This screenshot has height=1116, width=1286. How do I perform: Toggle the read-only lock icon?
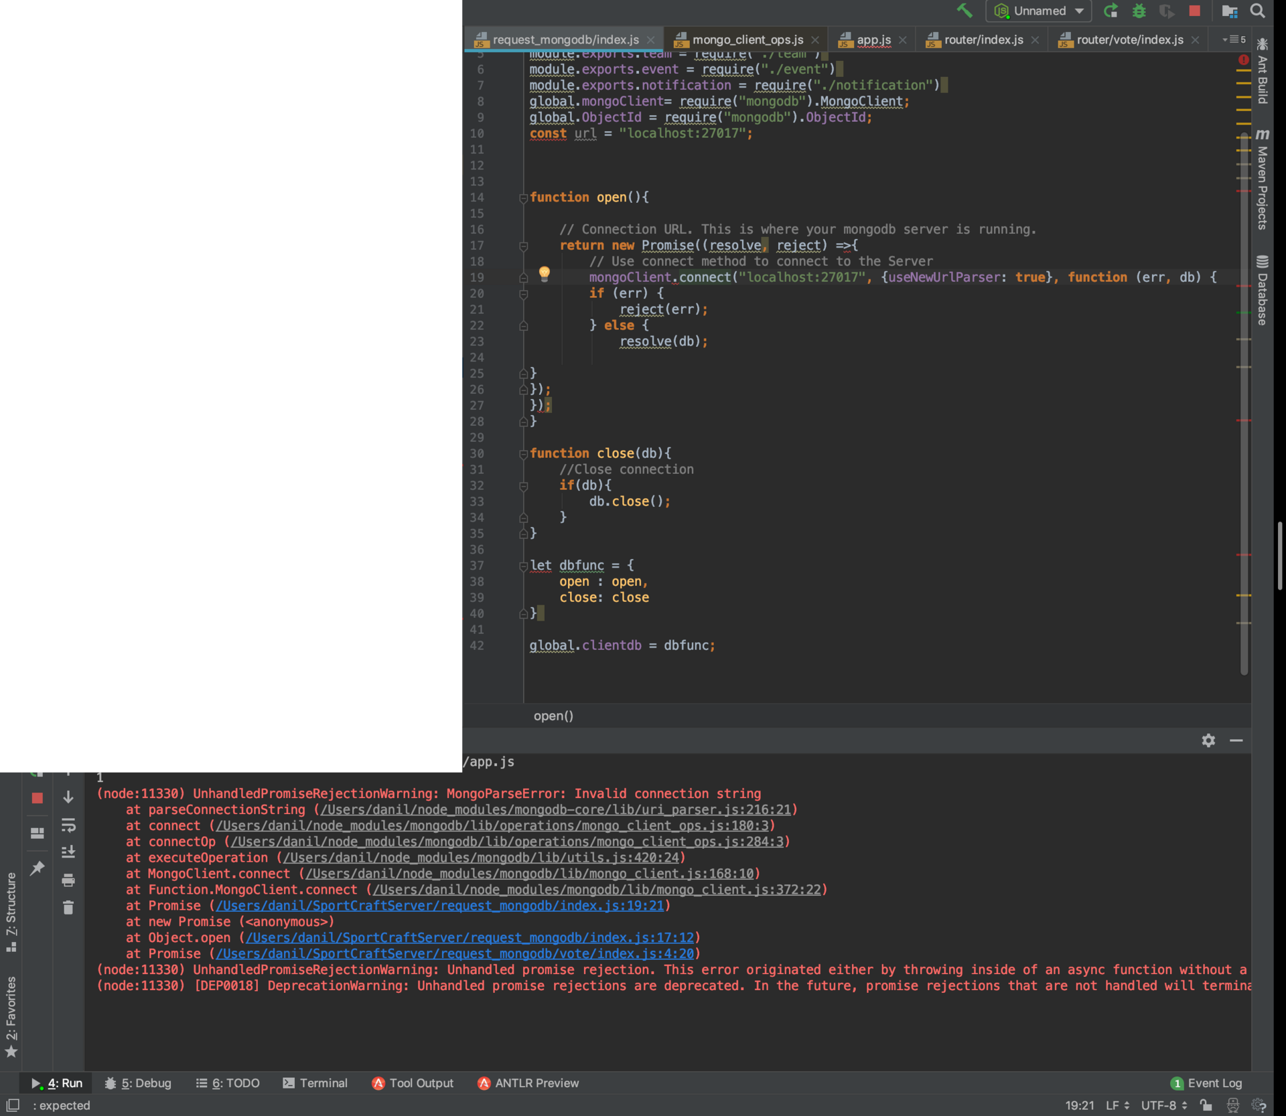[x=1206, y=1105]
